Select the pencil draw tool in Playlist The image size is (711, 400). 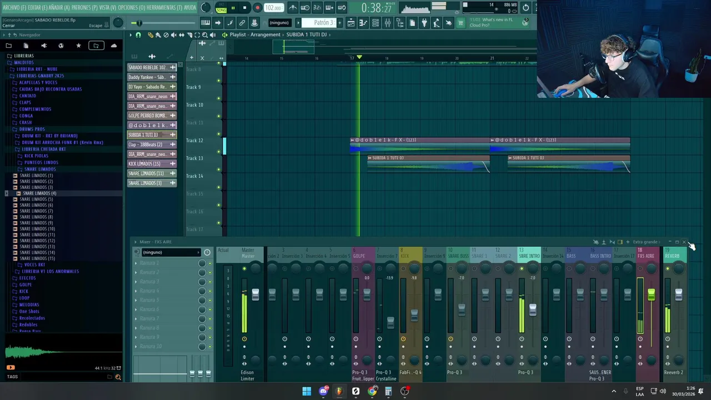tap(151, 35)
